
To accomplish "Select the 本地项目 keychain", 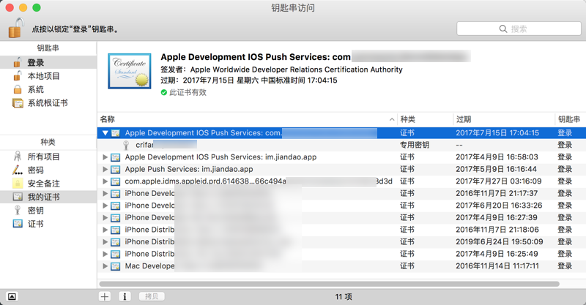I will pos(48,76).
